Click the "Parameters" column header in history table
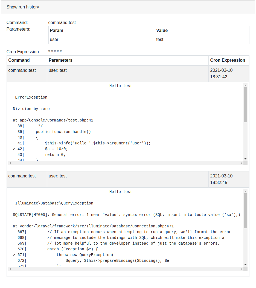This screenshot has height=288, width=256. tap(128, 60)
